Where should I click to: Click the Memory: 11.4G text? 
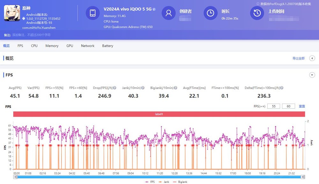tap(115, 16)
